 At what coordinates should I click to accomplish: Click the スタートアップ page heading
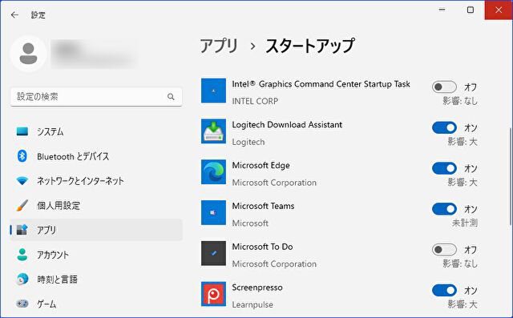click(x=310, y=46)
